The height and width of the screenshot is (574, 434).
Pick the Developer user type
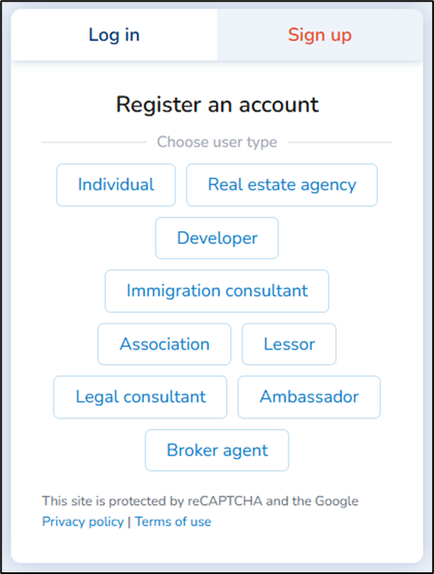[217, 238]
